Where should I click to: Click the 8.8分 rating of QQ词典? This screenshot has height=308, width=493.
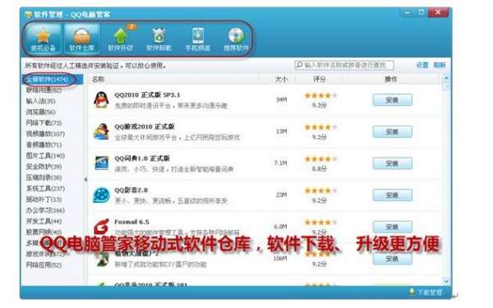[x=319, y=168]
